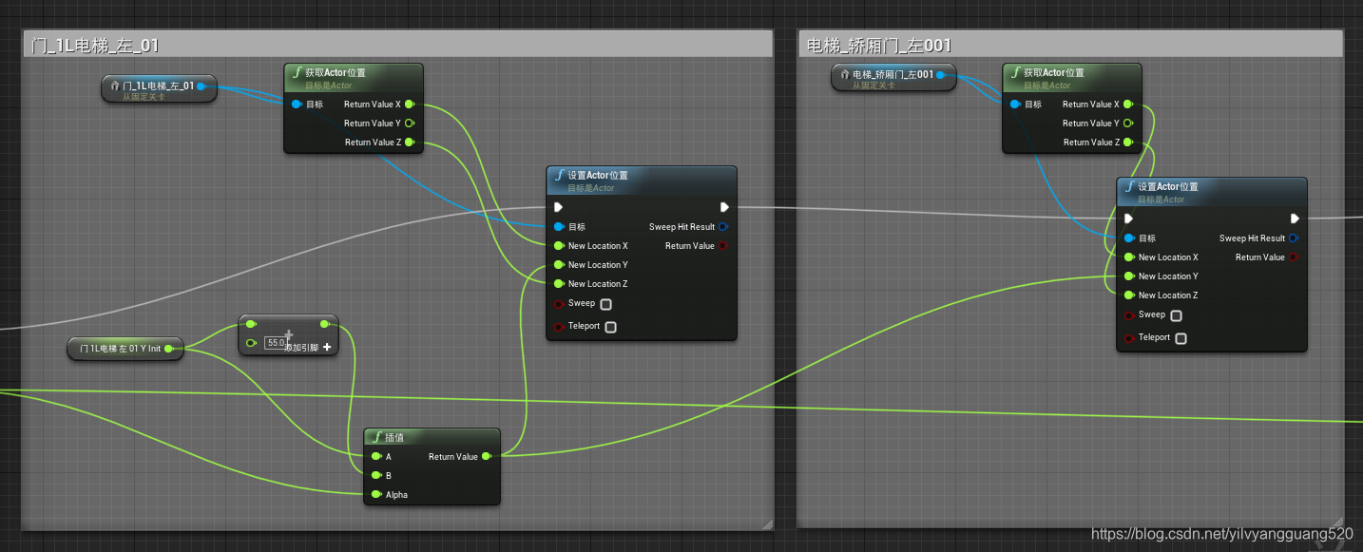Click A input pin on 插值 node
The width and height of the screenshot is (1363, 552).
376,457
